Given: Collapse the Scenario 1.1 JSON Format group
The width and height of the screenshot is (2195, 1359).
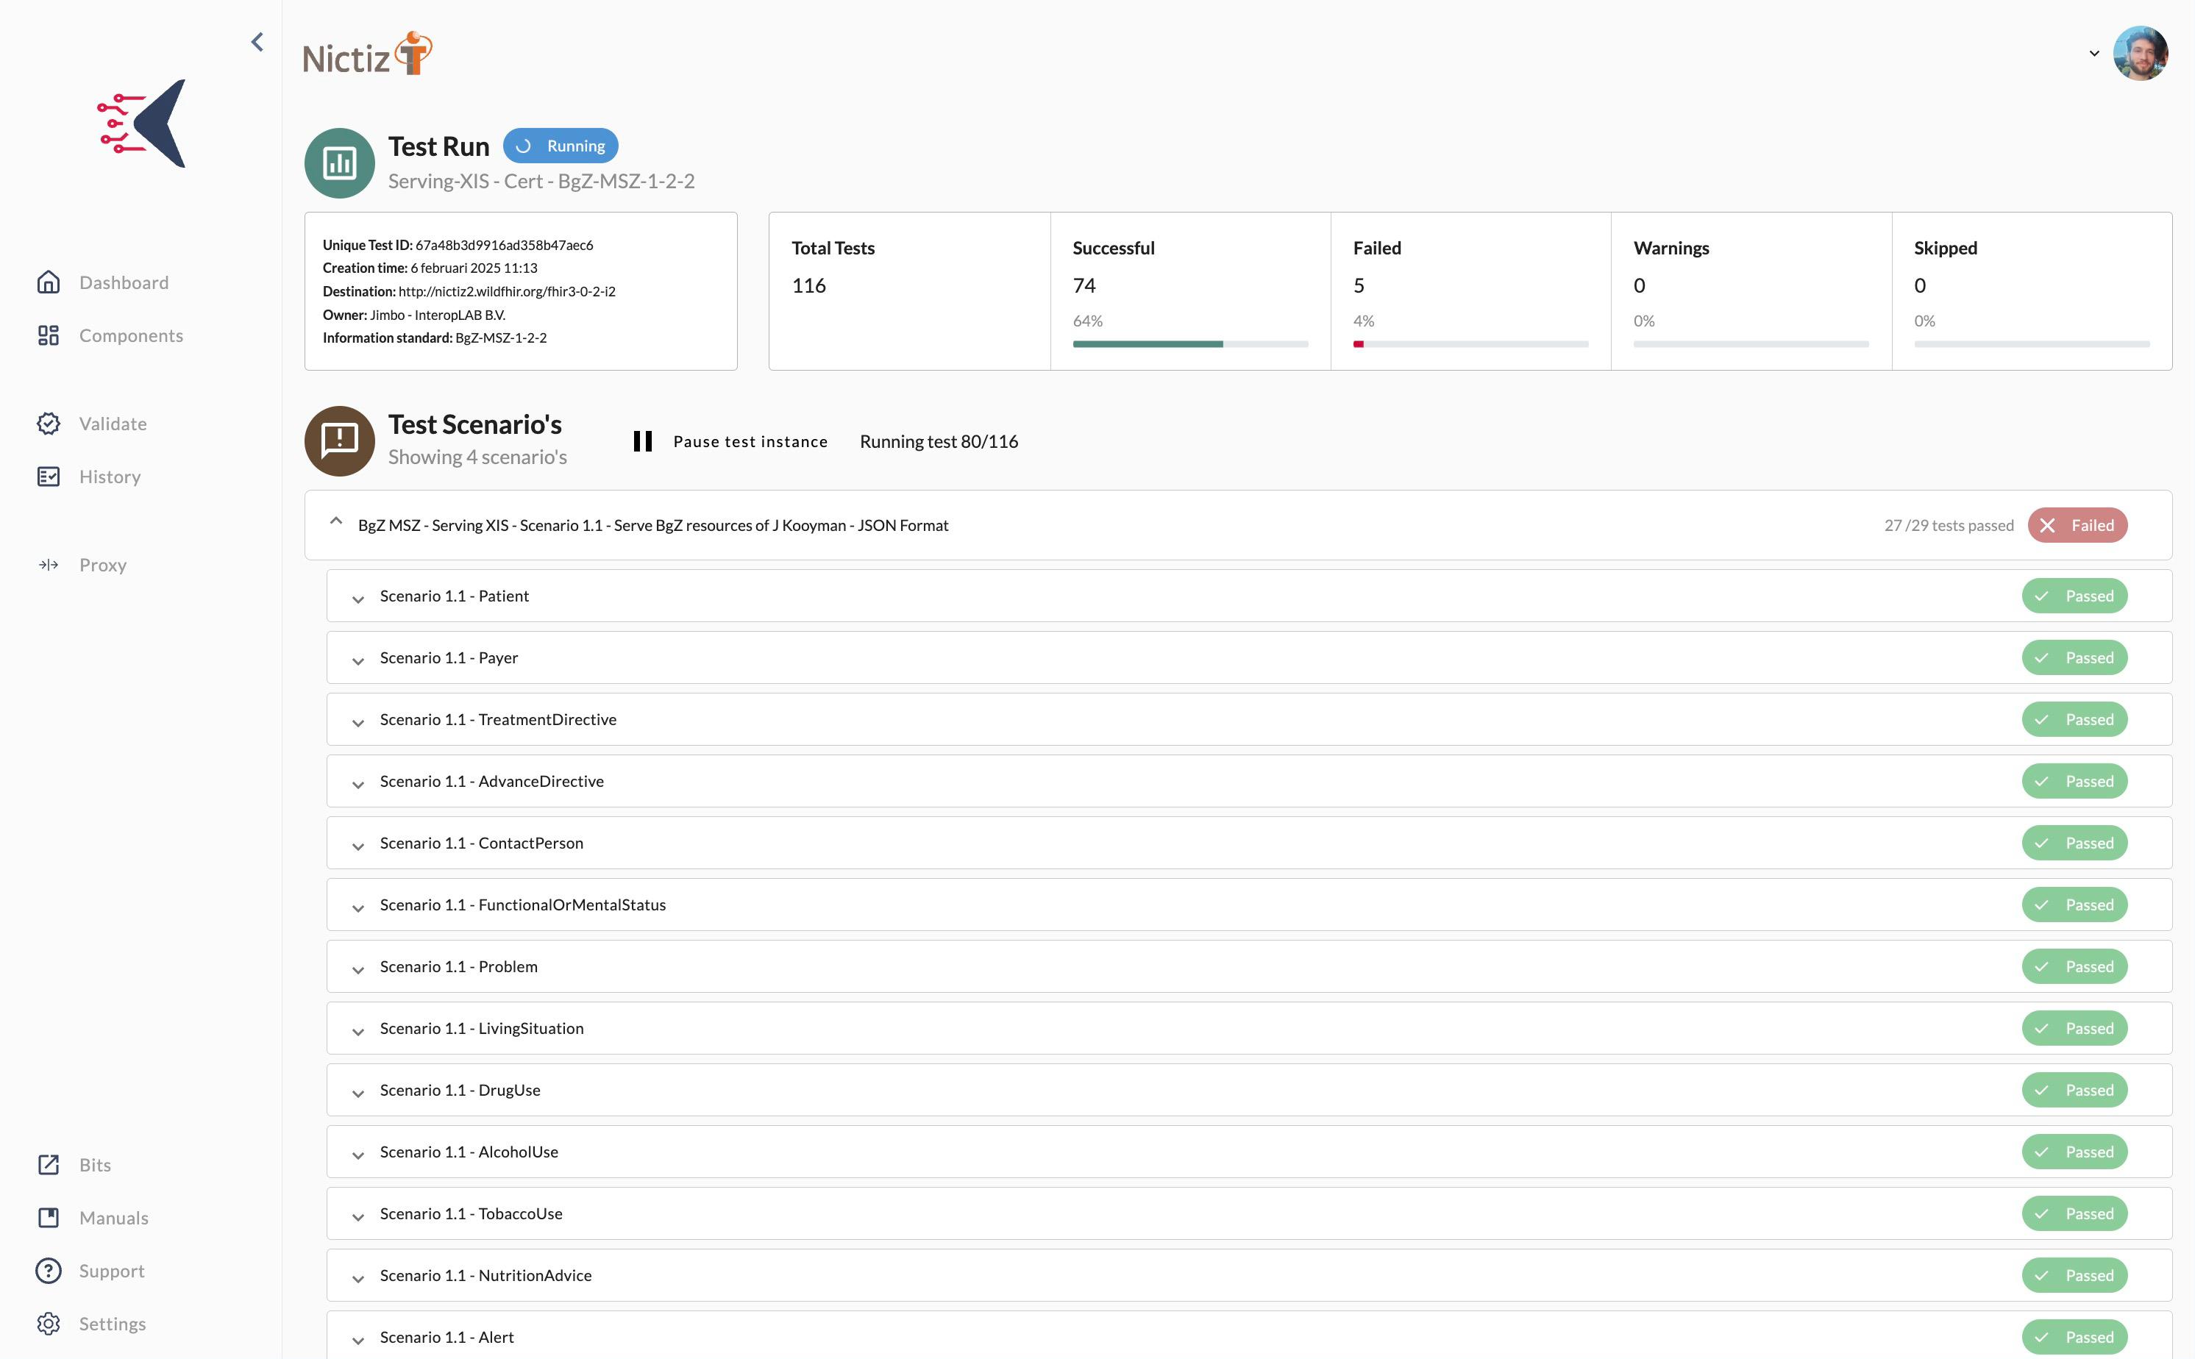Looking at the screenshot, I should click(x=337, y=523).
